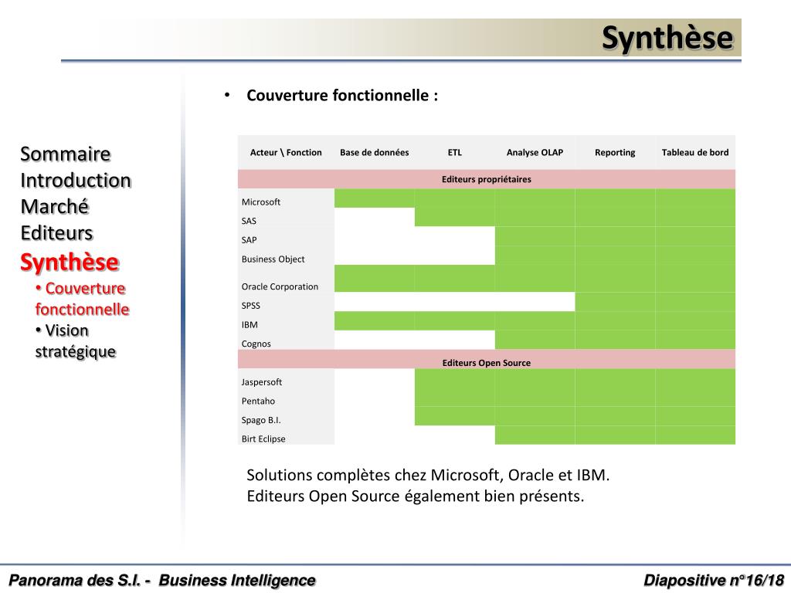
Task: Select the SAP row label
Action: point(249,240)
